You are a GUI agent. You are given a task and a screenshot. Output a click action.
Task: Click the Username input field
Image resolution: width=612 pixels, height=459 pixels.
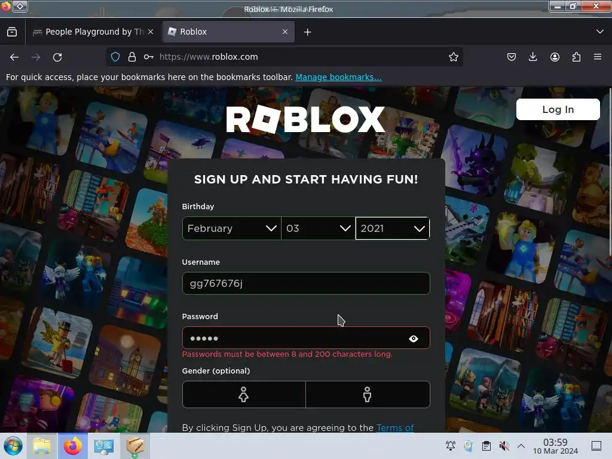[306, 283]
